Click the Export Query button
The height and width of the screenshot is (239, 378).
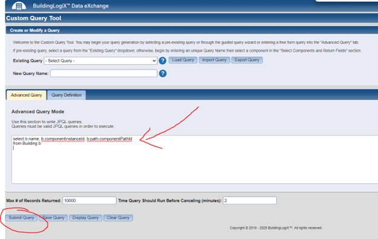point(247,60)
